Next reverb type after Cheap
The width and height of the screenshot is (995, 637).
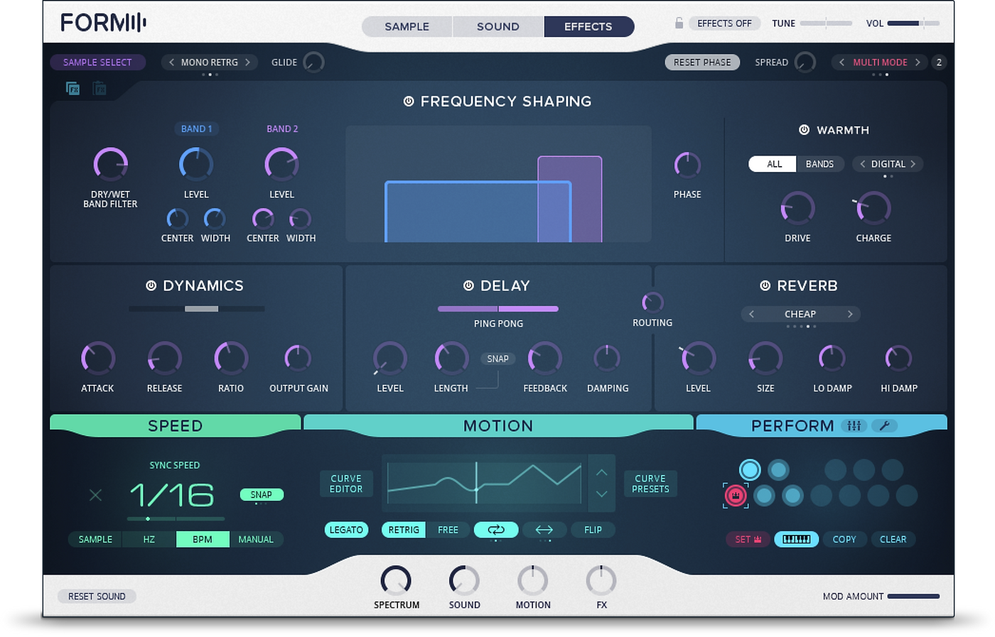[849, 314]
